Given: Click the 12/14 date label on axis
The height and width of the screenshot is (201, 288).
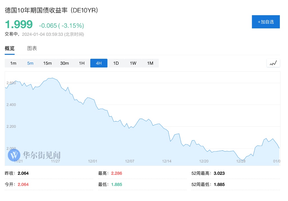Looking at the screenshot, I should (167, 161).
